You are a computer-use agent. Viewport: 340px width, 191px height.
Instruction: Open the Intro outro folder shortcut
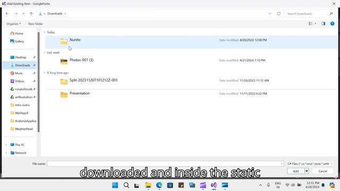[22, 105]
